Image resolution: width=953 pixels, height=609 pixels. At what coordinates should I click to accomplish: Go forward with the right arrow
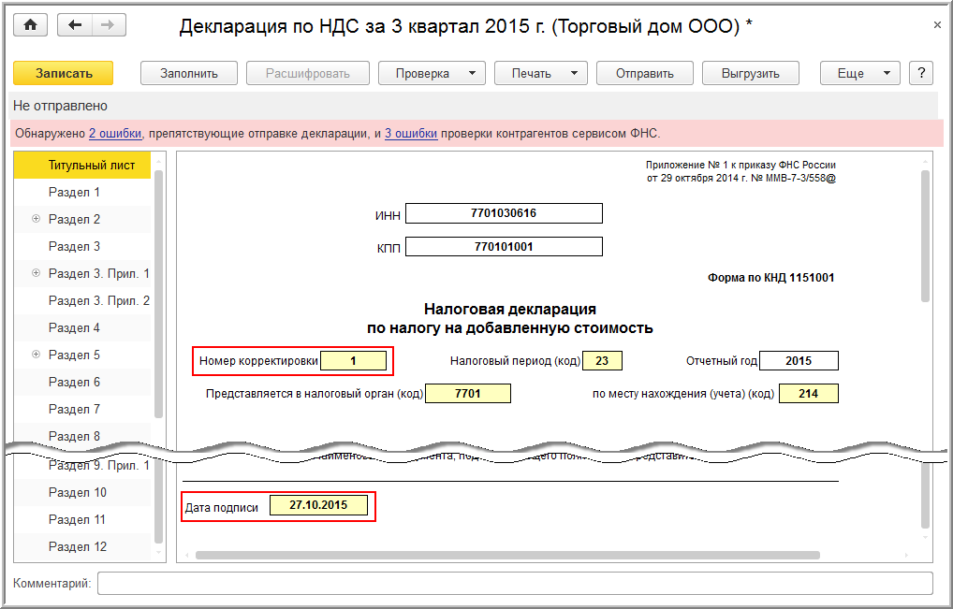[x=109, y=25]
